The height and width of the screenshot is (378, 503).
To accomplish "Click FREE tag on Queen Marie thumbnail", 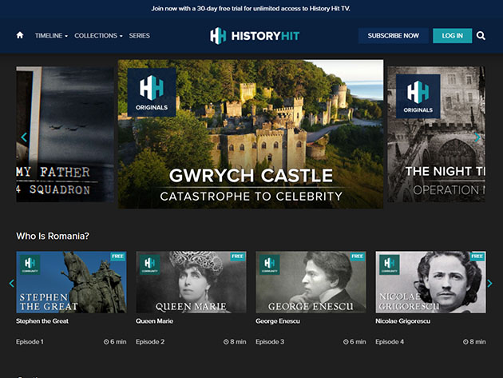I will 238,257.
